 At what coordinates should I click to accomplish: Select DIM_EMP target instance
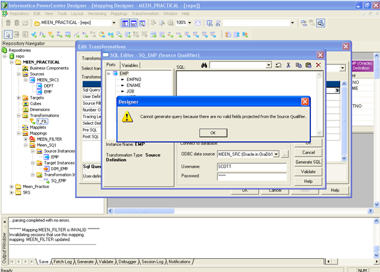coord(59,169)
